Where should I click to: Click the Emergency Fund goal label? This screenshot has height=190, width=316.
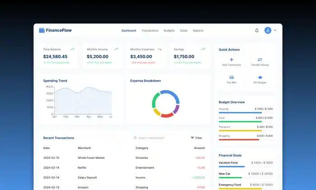click(230, 185)
